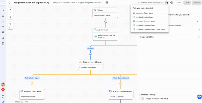Expand the Trigger Variables section
This screenshot has width=202, height=103.
click(199, 37)
